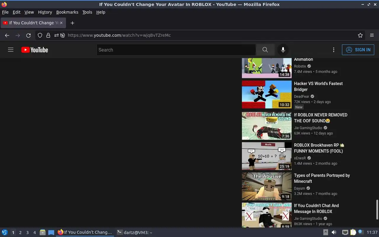Click title Hacker VS World's Fastest Bridger
Viewport: 379px width, 237px height.
click(x=318, y=87)
